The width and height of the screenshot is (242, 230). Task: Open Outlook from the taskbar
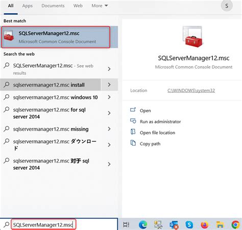(x=174, y=225)
